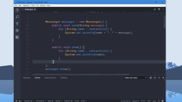The height and width of the screenshot is (102, 182).
Task: Click the feedback smiley icon in status bar
Action: (163, 101)
